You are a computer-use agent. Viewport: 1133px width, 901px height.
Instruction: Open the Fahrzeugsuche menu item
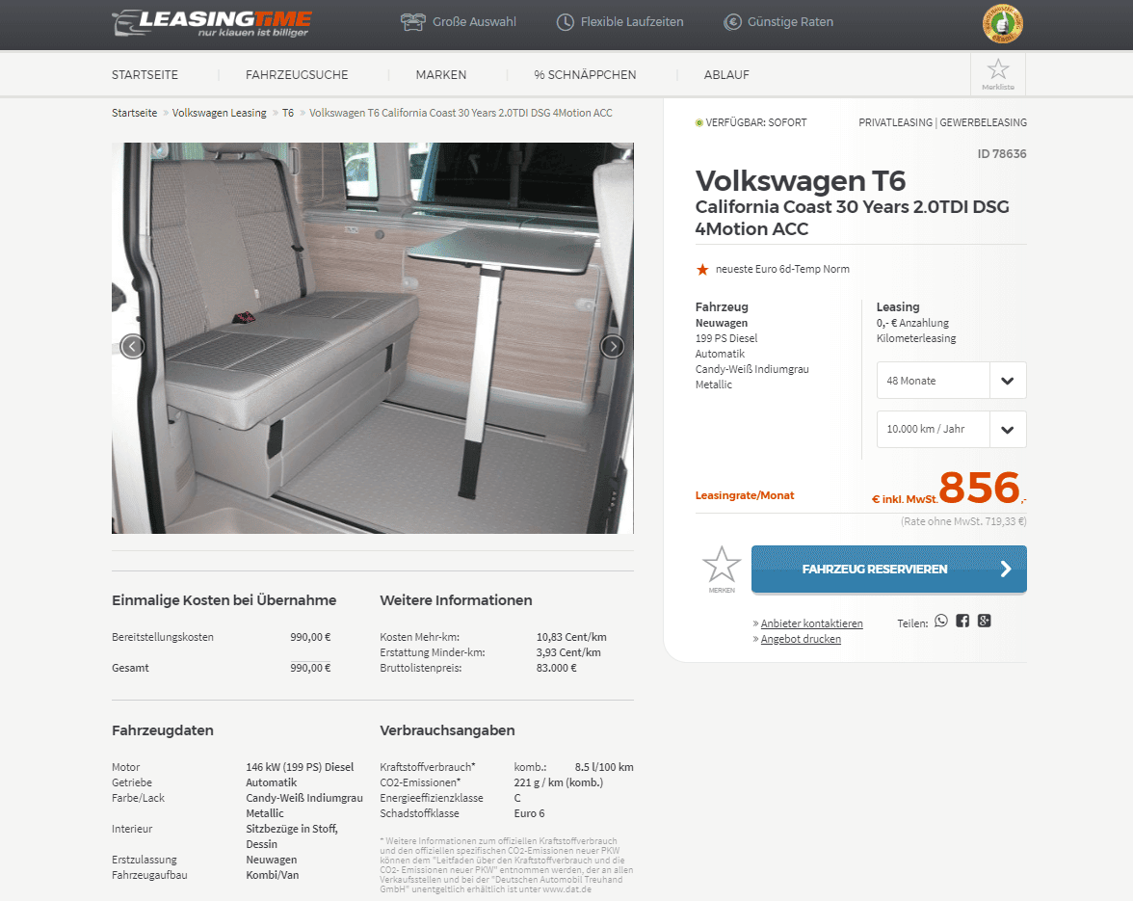[x=297, y=74]
